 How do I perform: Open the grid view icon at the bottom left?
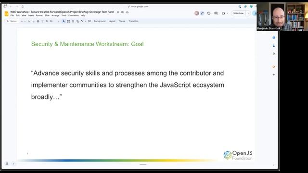coord(7,163)
